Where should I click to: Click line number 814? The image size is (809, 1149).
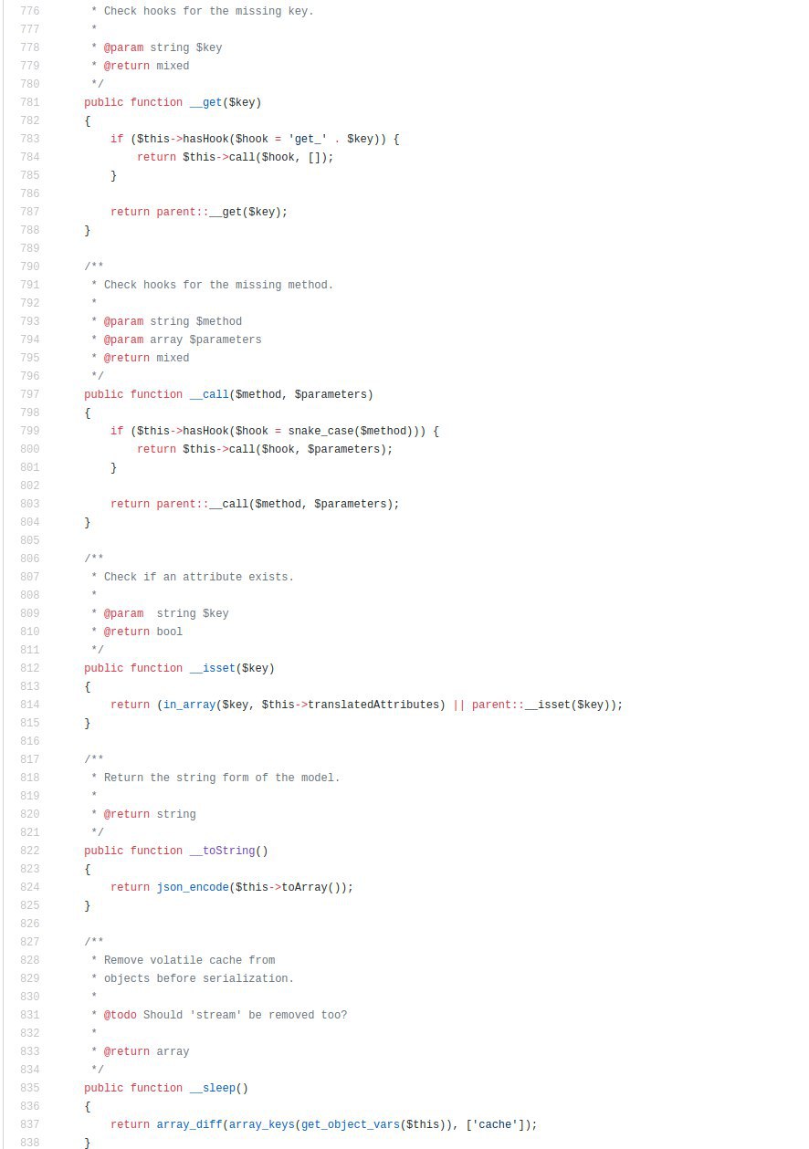pos(29,705)
